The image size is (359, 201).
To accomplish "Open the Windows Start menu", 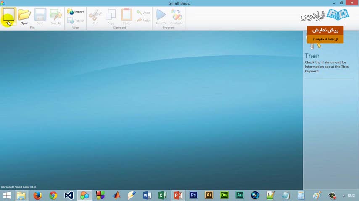I will pyautogui.click(x=7, y=196).
